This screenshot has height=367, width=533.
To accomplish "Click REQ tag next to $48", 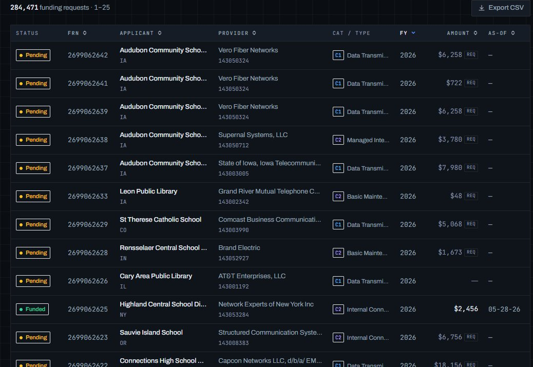I will [471, 196].
